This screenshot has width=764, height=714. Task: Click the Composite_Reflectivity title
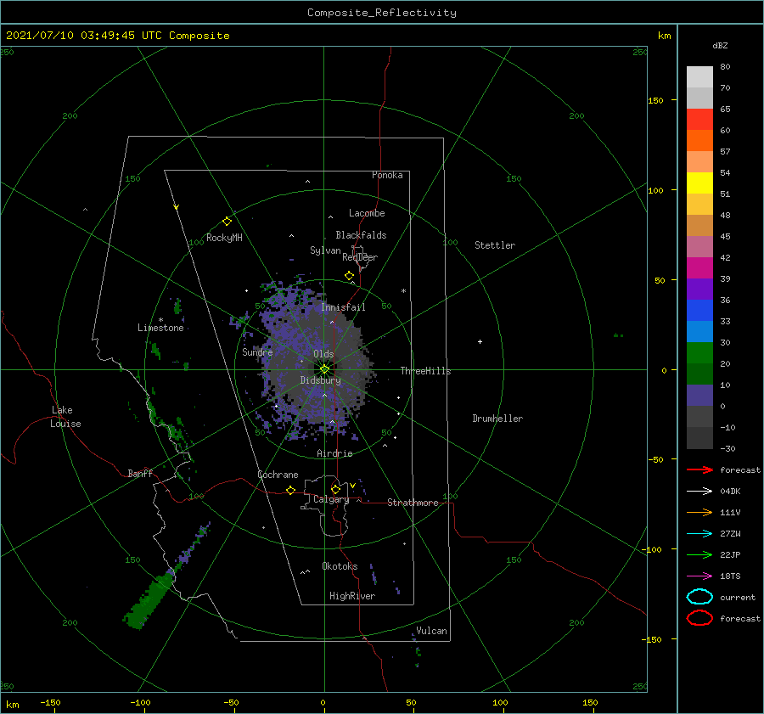382,13
